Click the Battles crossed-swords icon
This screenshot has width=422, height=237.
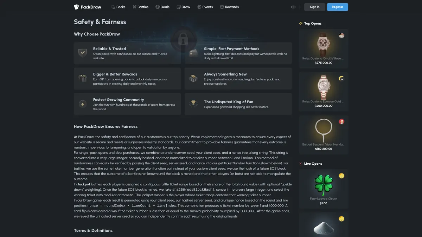pos(134,7)
